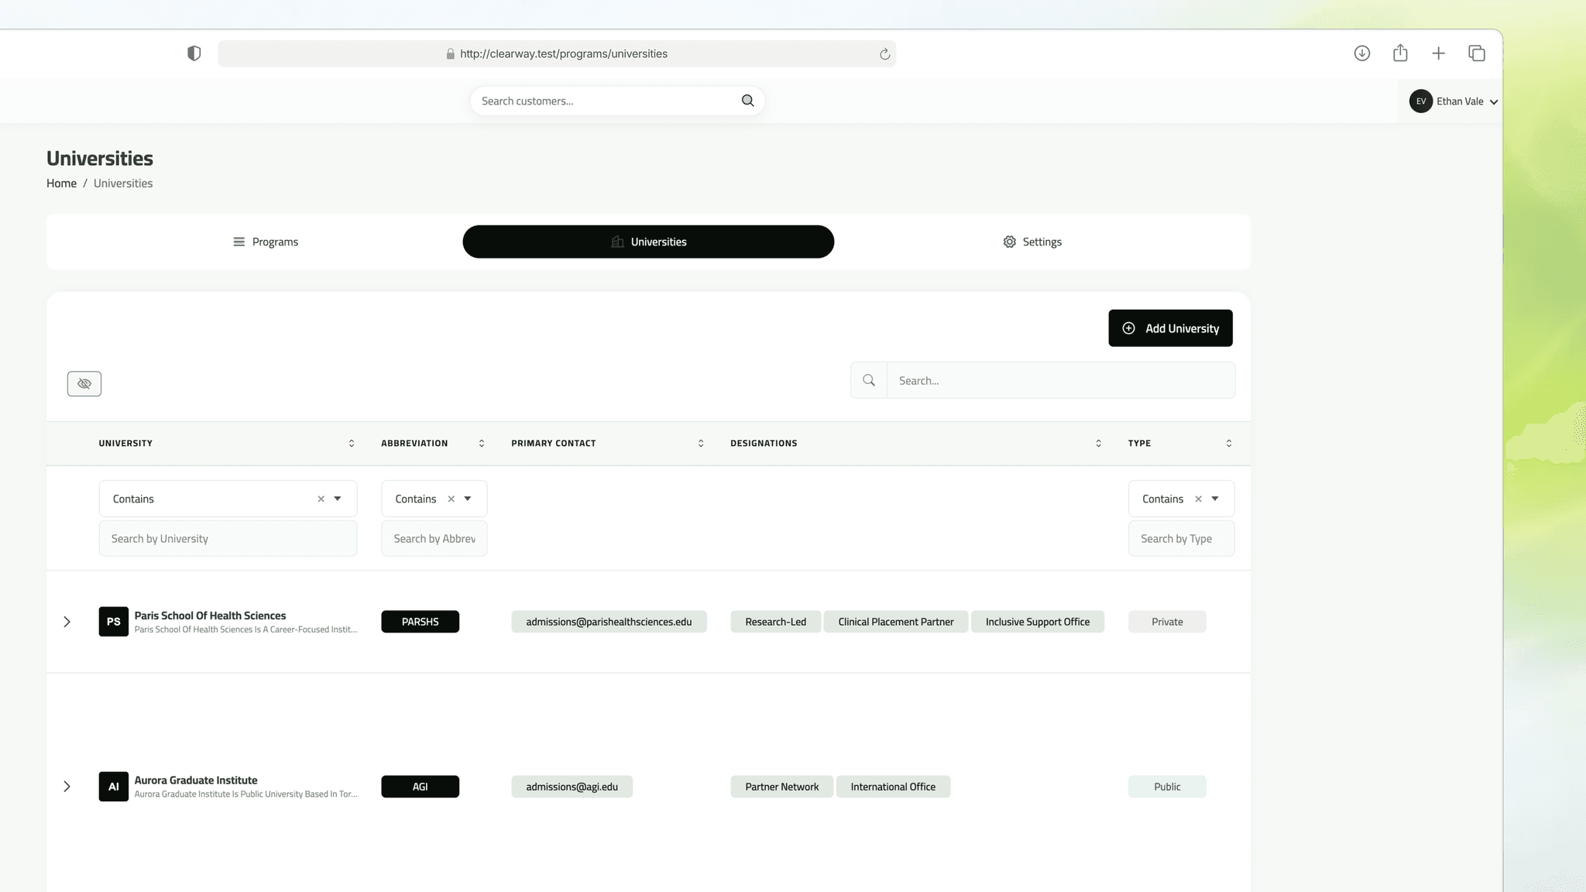
Task: Switch to the Programs tab
Action: (x=266, y=242)
